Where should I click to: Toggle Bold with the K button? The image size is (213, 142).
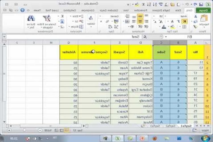point(185,22)
